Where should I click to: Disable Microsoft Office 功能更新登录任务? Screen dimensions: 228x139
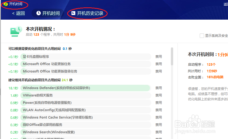[x=158, y=71]
